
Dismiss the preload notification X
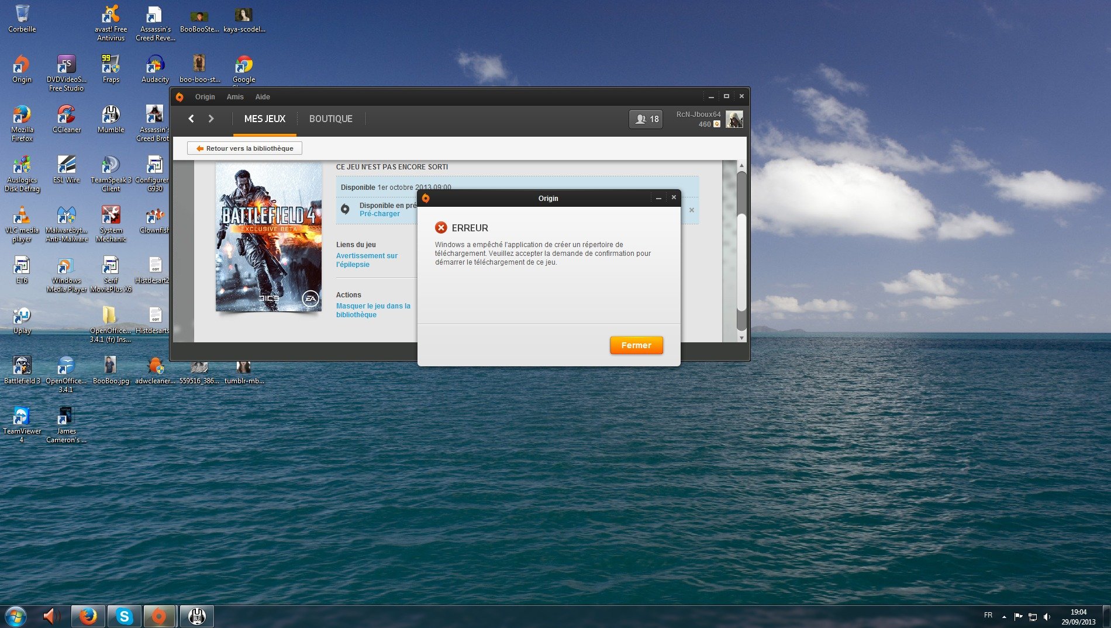692,210
